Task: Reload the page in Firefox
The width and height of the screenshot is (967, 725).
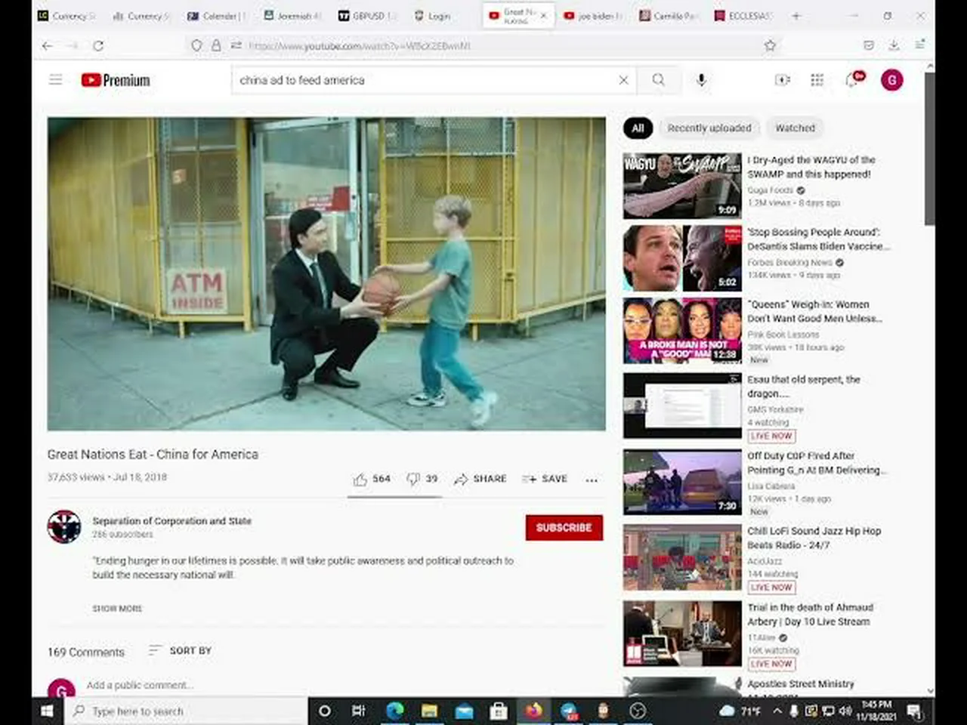Action: click(98, 46)
